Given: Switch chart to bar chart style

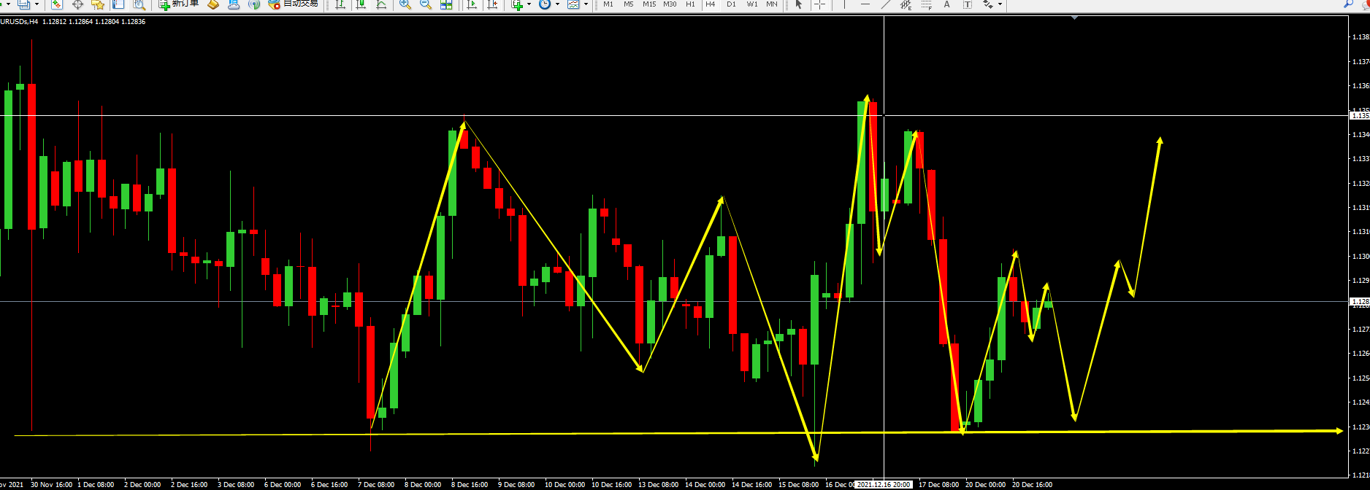Looking at the screenshot, I should 340,4.
